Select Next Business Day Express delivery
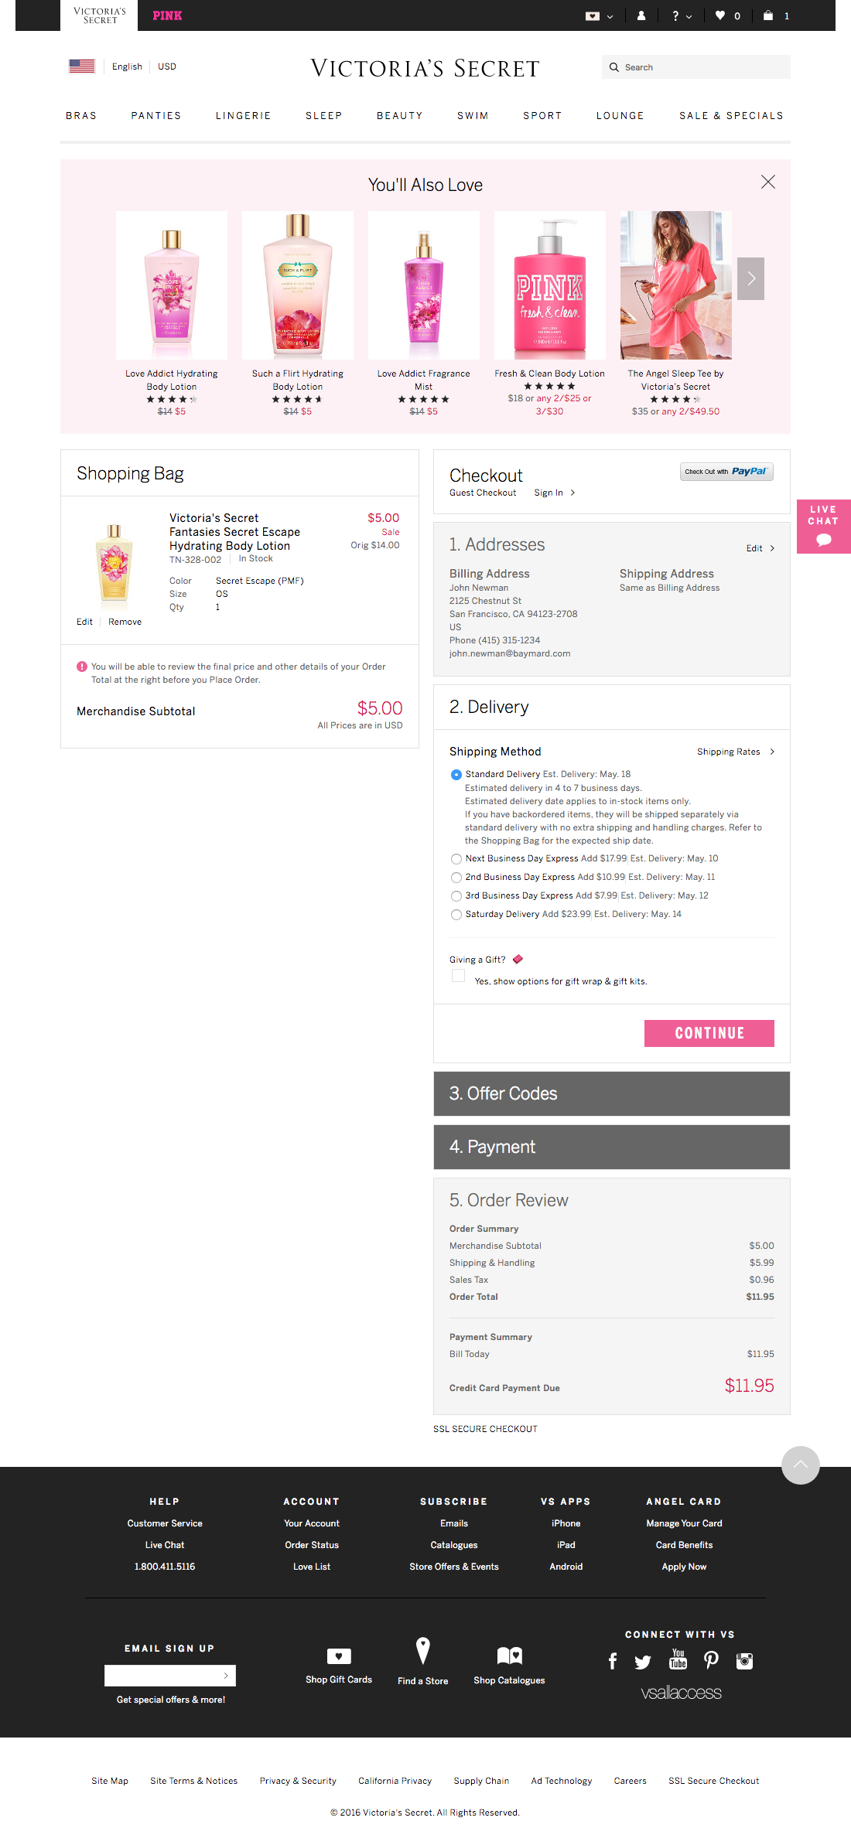Image resolution: width=851 pixels, height=1845 pixels. point(456,859)
